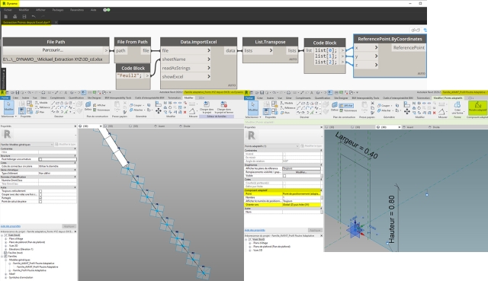Open the Insérer tab in right Revit ribbon

pyautogui.click(x=270, y=98)
